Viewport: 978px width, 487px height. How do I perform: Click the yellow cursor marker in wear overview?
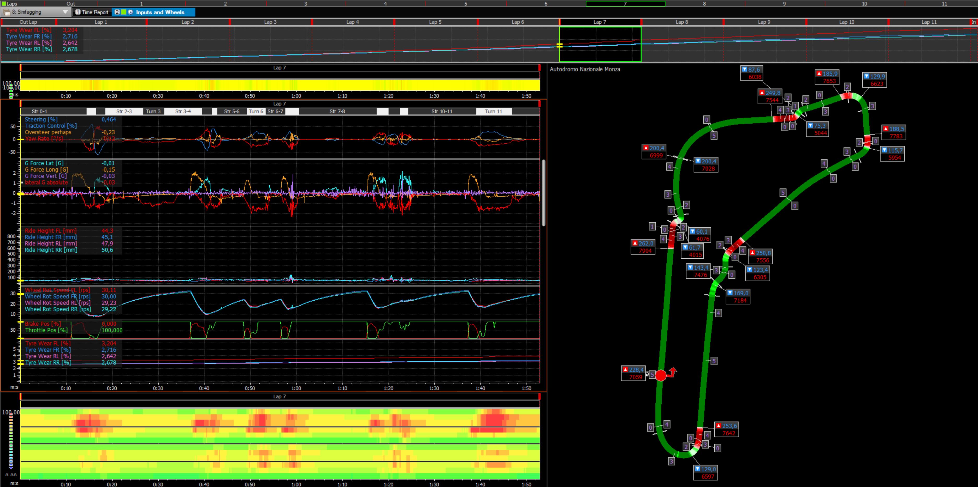pyautogui.click(x=559, y=46)
